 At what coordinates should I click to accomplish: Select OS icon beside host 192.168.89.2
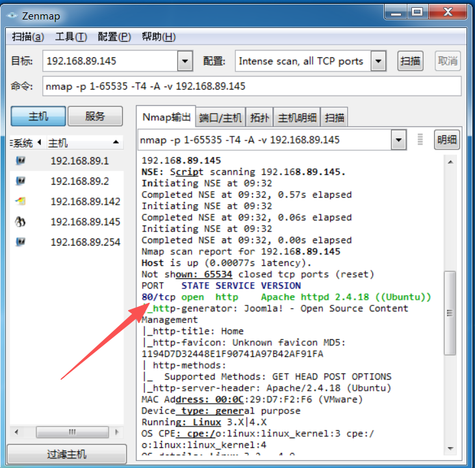[x=20, y=181]
